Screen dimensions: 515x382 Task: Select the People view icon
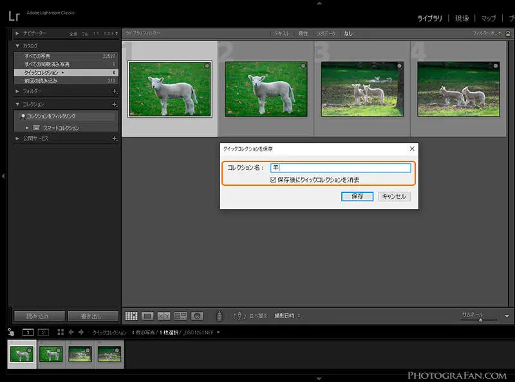pyautogui.click(x=197, y=315)
